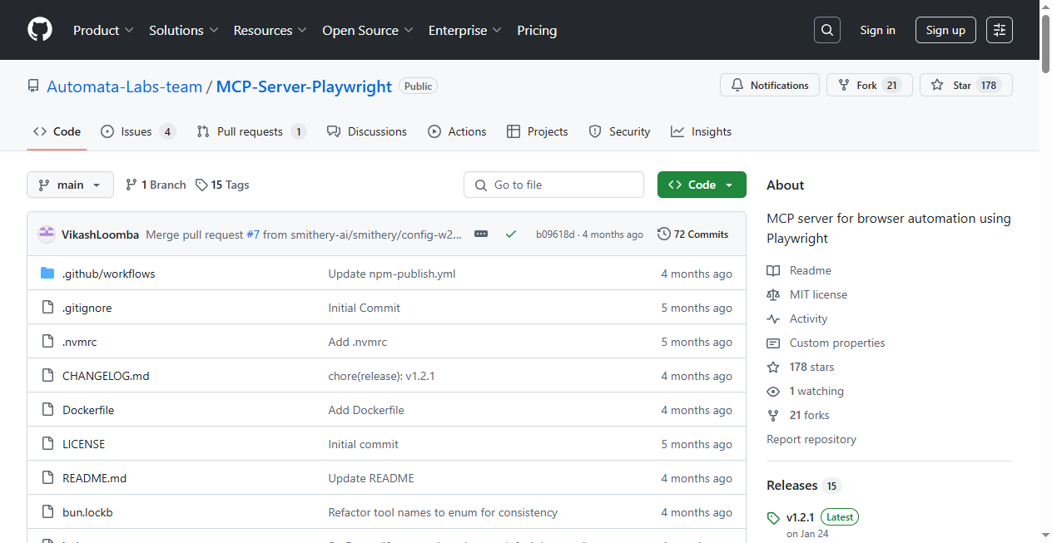Open the 72 Commits history
Viewport: 1052px width, 543px height.
tap(692, 234)
